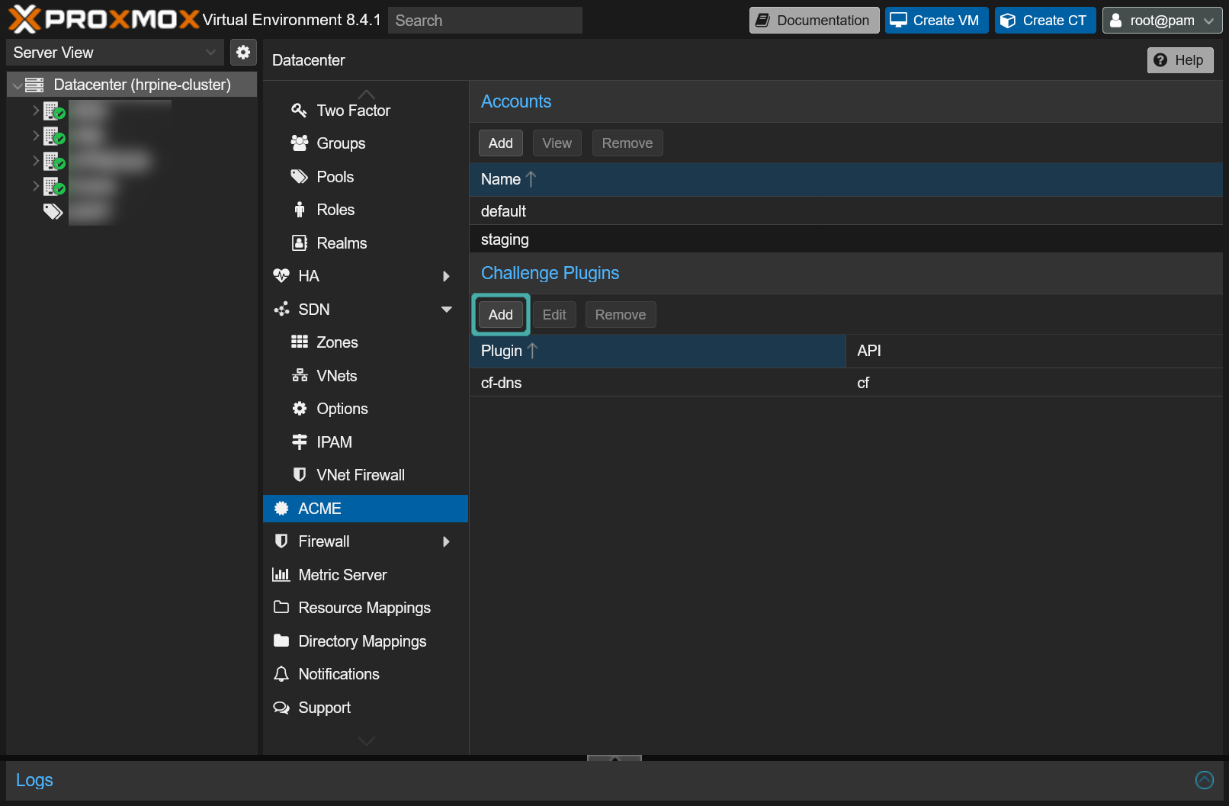Collapse the Datacenter (hrpine-cluster) tree node
Screen dimensions: 1229x806
[x=17, y=85]
